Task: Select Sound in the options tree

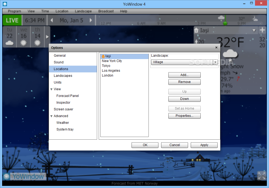Action: 73,62
